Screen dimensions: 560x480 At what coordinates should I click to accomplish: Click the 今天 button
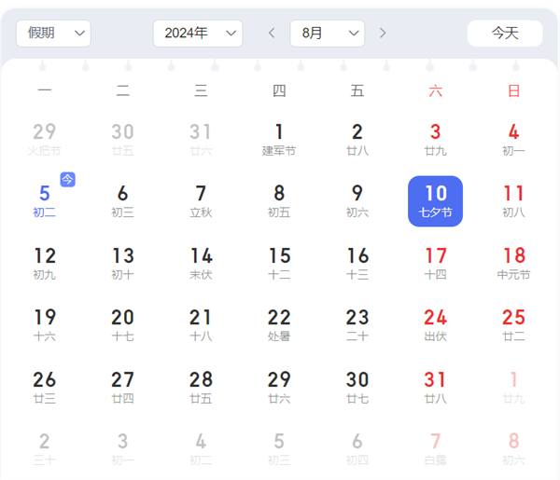click(x=504, y=34)
